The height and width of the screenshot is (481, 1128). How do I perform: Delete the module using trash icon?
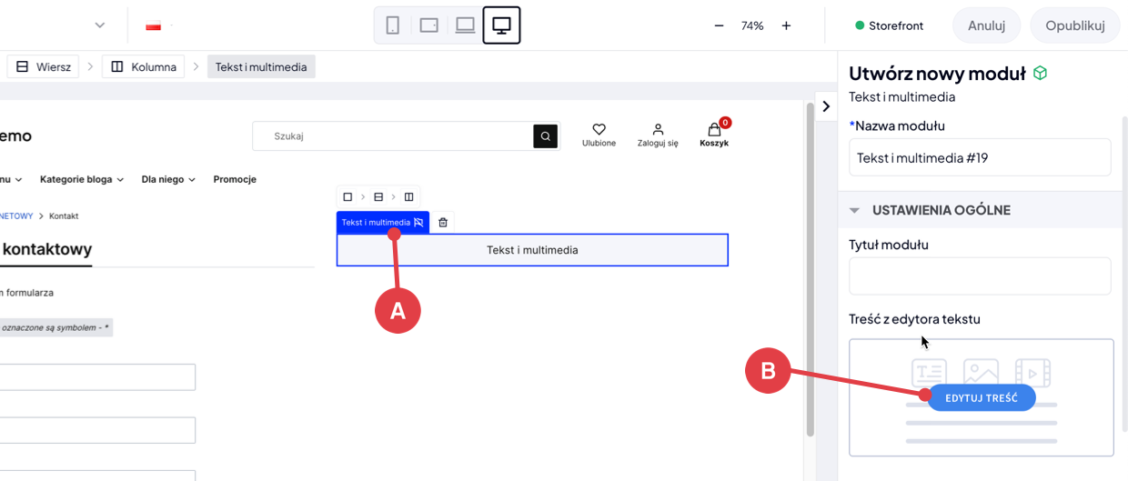[443, 222]
